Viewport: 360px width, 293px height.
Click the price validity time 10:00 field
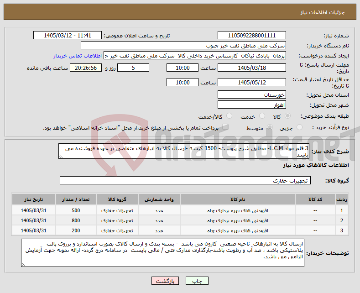pos(183,82)
